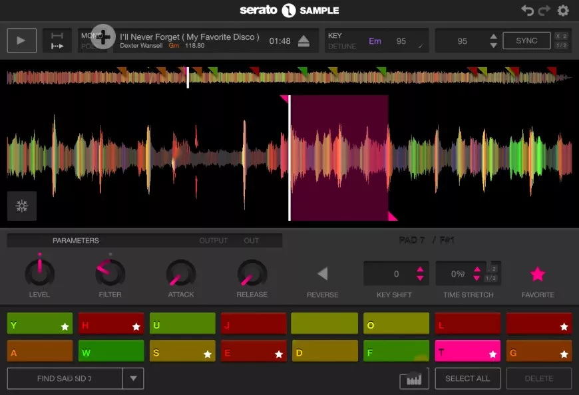This screenshot has width=579, height=395.
Task: Click the Select All button
Action: pyautogui.click(x=468, y=378)
